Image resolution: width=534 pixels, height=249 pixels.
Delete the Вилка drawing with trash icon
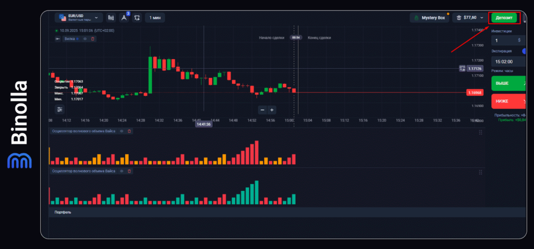[93, 38]
